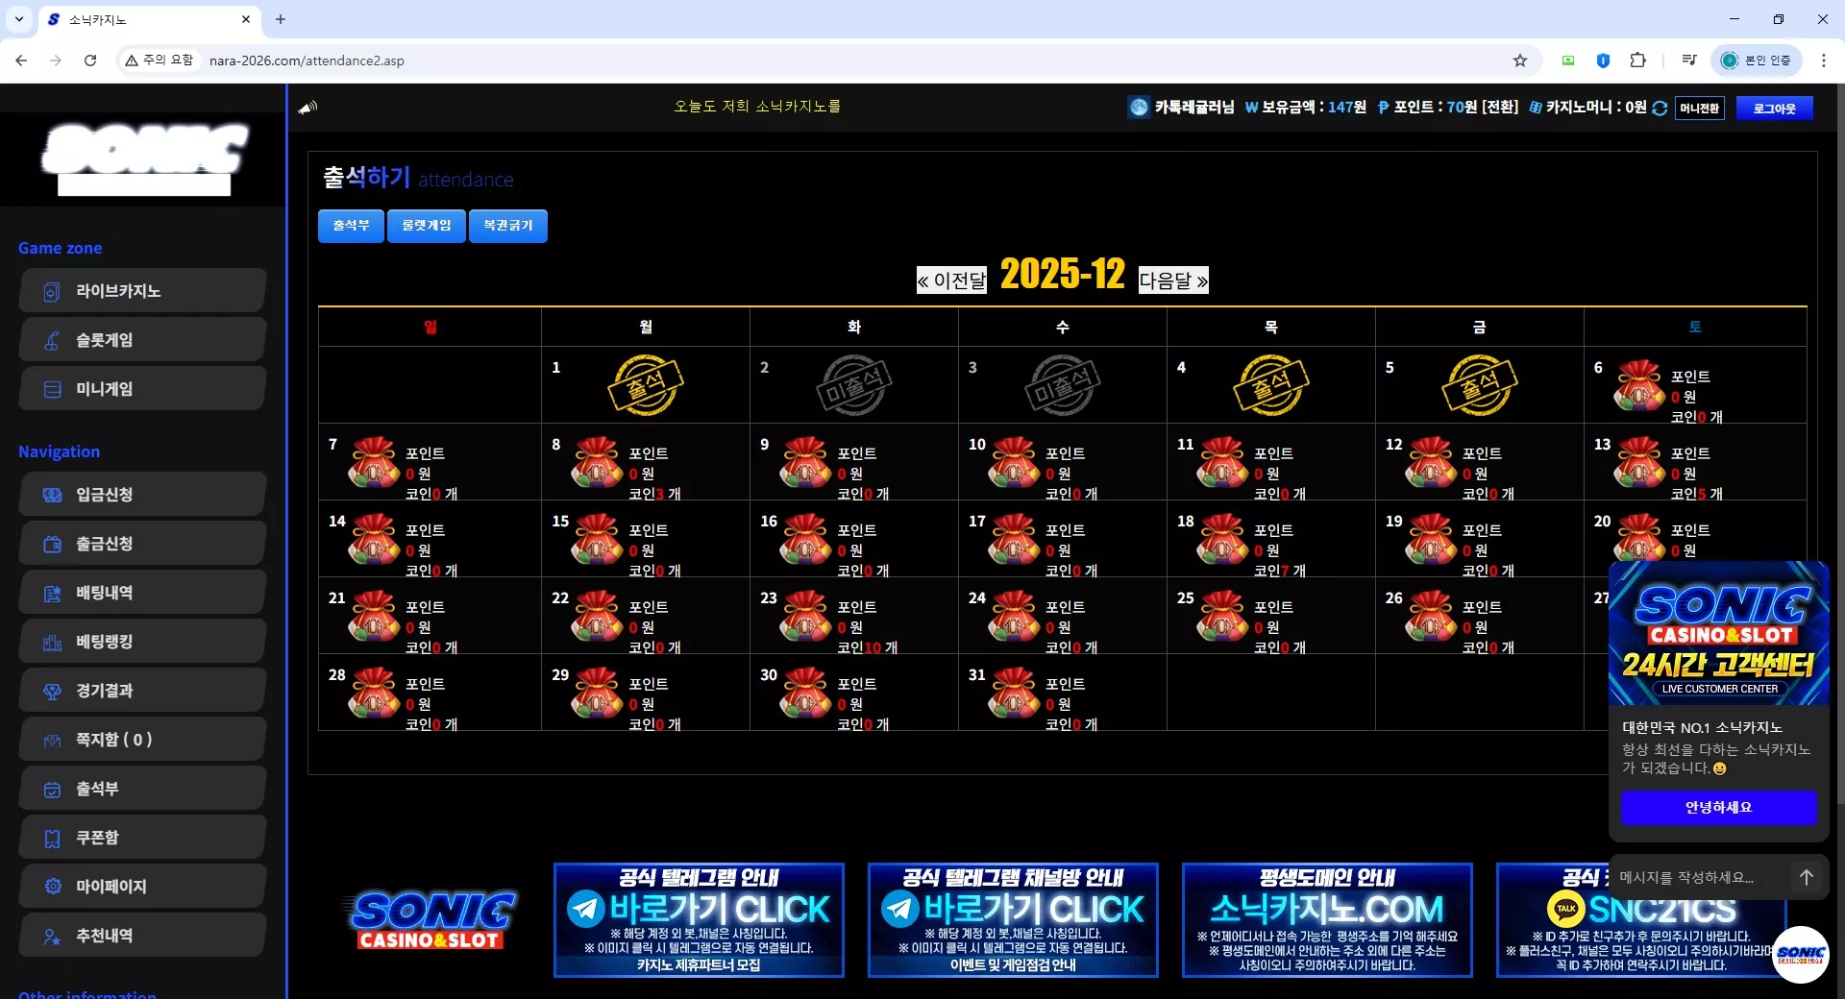1845x999 pixels.
Task: Click the Bitwarden shield extension icon
Action: pyautogui.click(x=1603, y=61)
